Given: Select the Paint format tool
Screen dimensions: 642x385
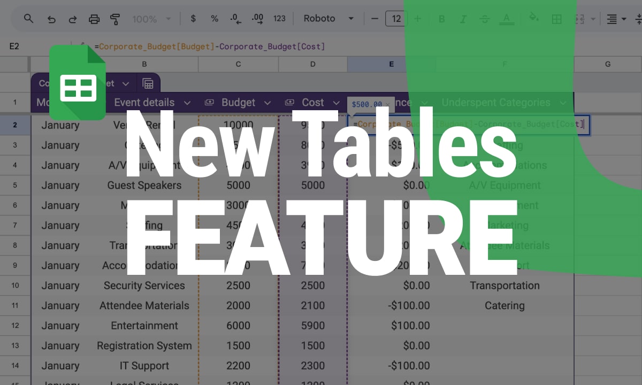Looking at the screenshot, I should pos(116,18).
